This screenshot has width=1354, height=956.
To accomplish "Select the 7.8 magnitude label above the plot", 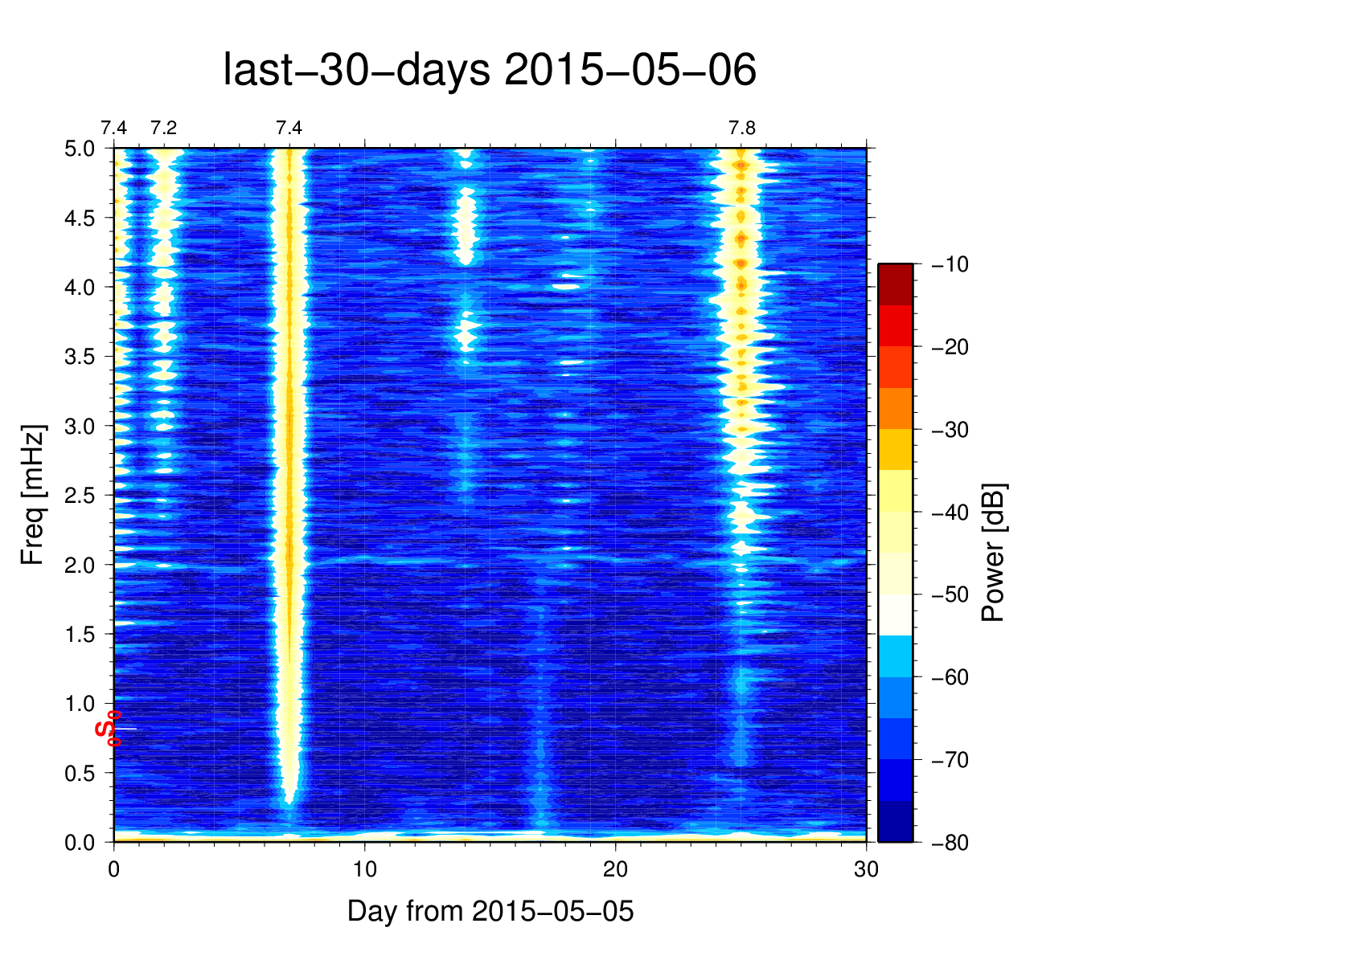I will pyautogui.click(x=741, y=129).
